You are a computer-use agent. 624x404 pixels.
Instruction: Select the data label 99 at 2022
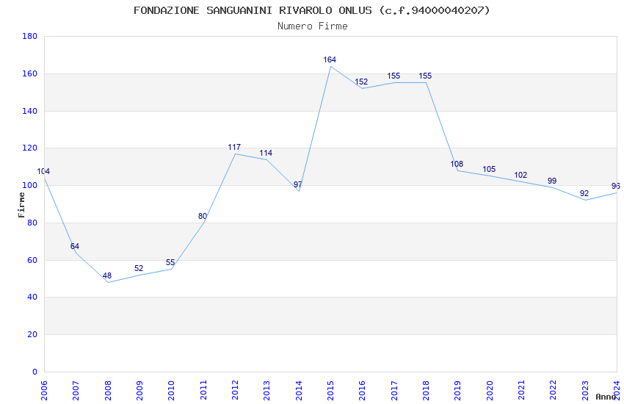[552, 181]
